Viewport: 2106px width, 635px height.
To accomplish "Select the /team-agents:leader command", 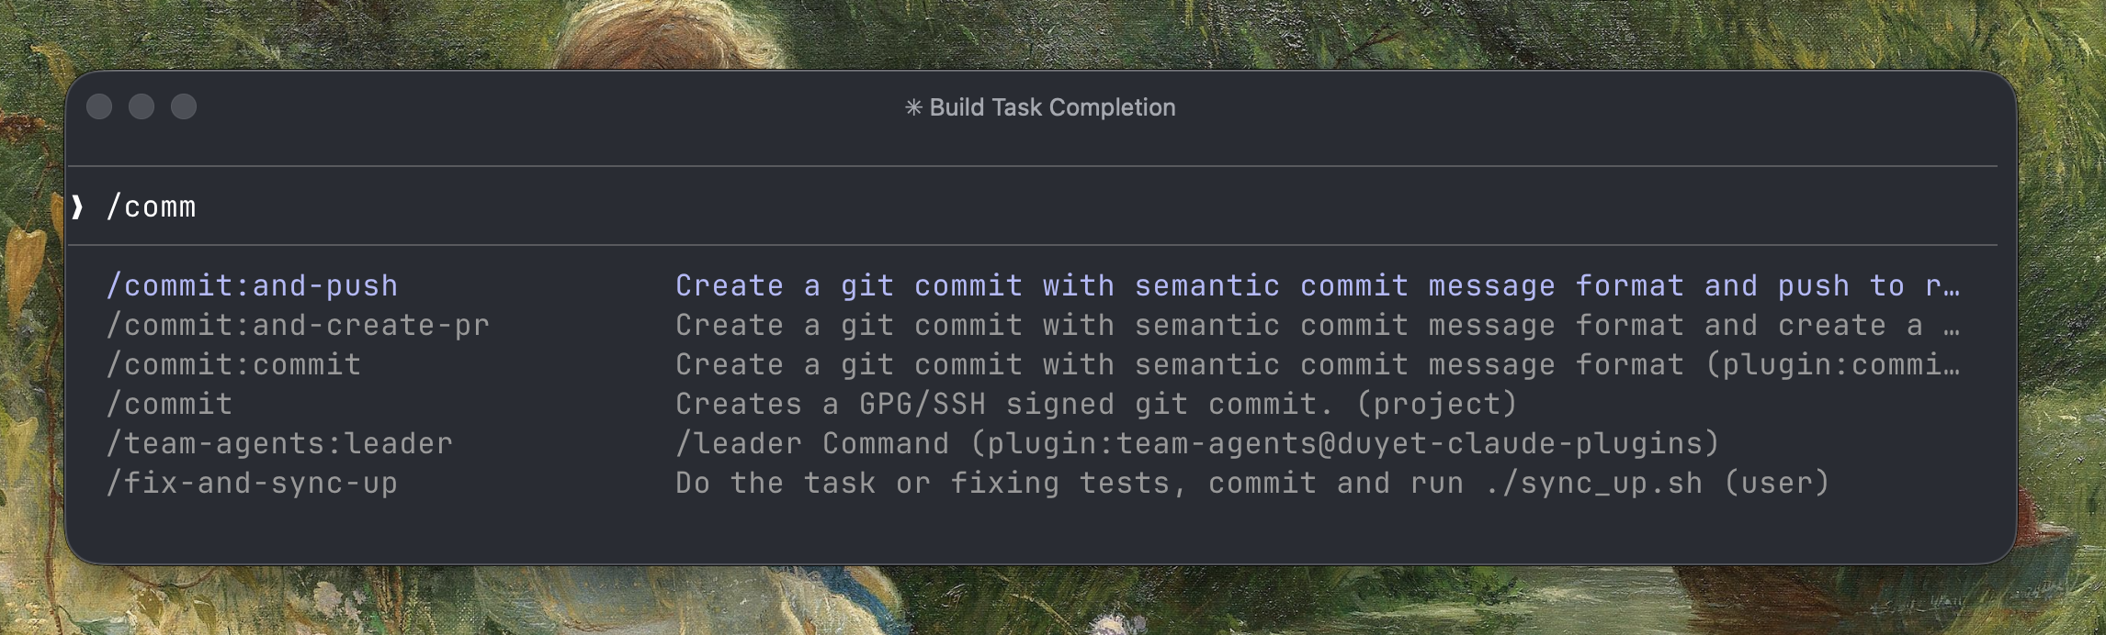I will pyautogui.click(x=279, y=443).
